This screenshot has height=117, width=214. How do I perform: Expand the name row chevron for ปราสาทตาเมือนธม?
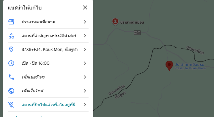85,22
